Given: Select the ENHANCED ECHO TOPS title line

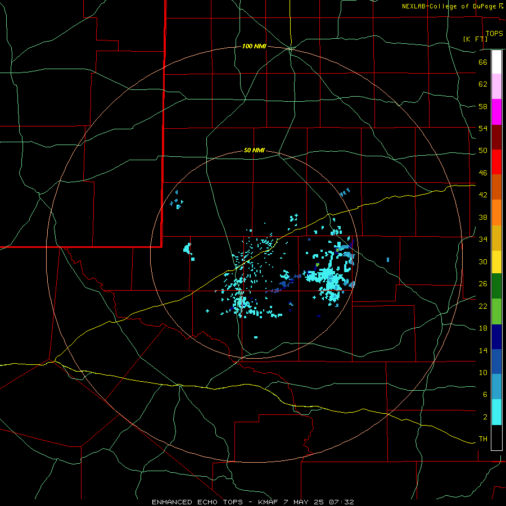Looking at the screenshot, I should (252, 502).
